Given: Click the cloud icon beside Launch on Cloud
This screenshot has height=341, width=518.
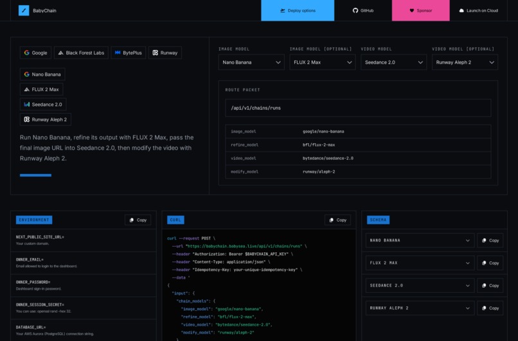Looking at the screenshot, I should pos(461,10).
